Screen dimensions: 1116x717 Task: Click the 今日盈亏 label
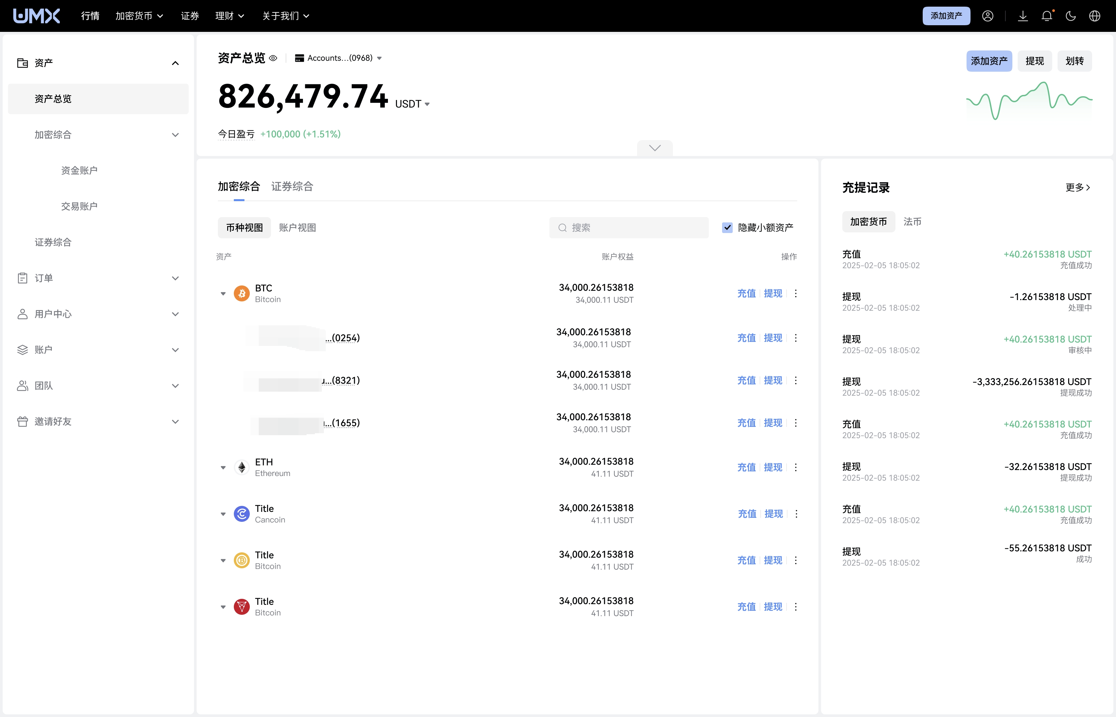pyautogui.click(x=236, y=134)
